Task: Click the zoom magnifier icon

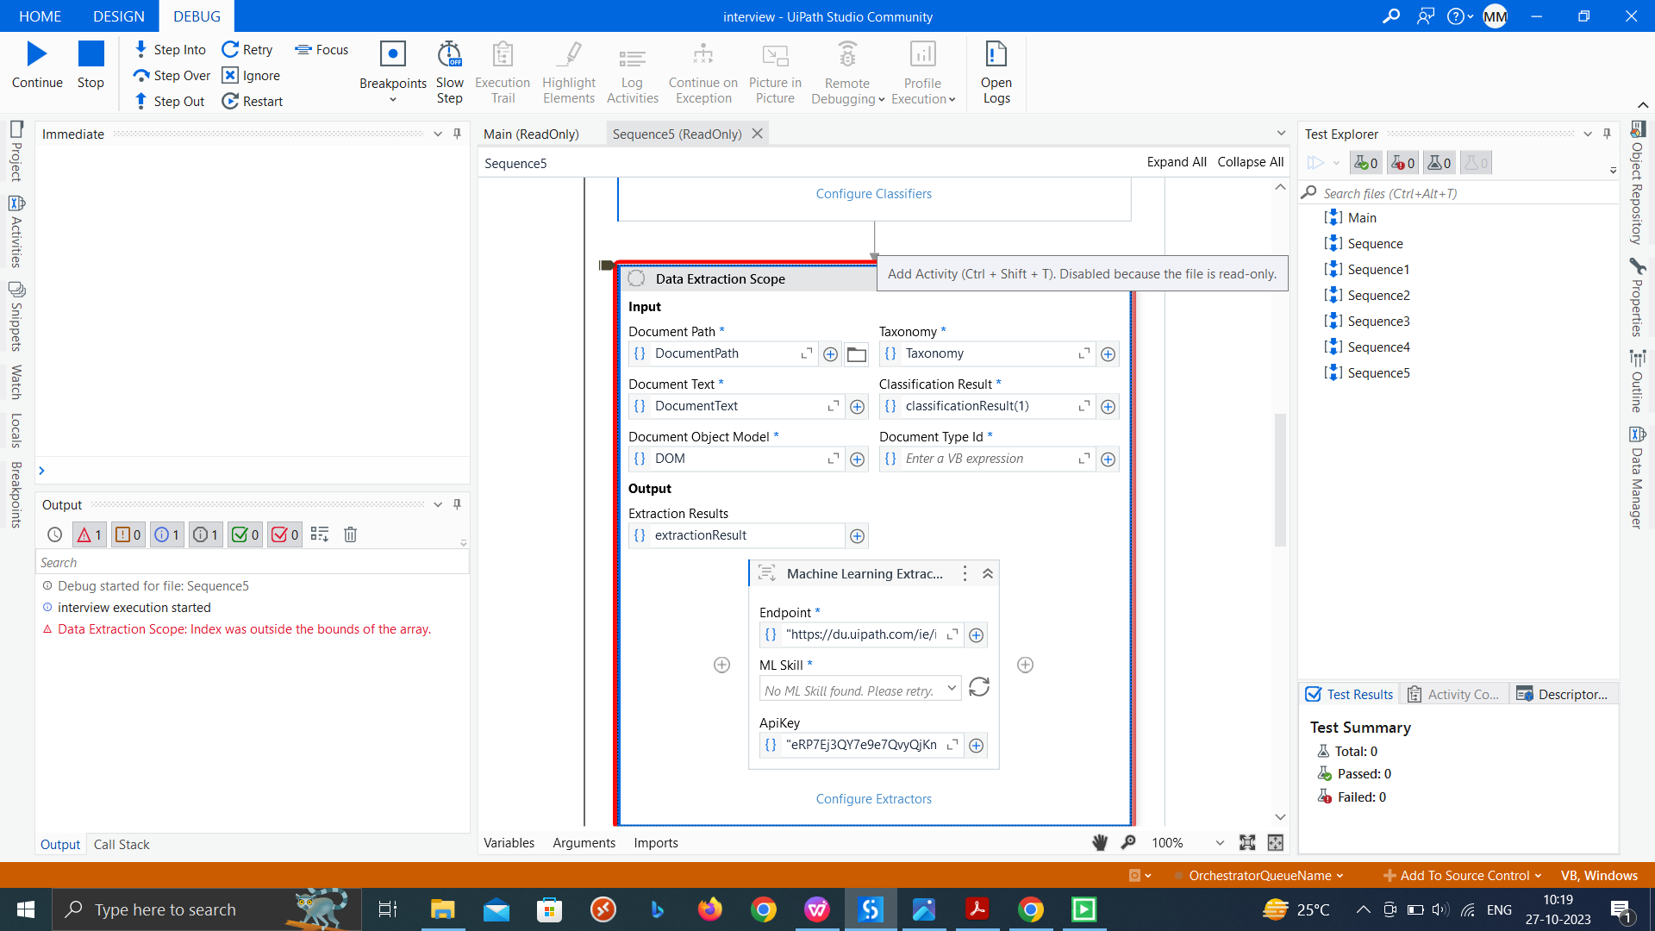Action: [1128, 843]
